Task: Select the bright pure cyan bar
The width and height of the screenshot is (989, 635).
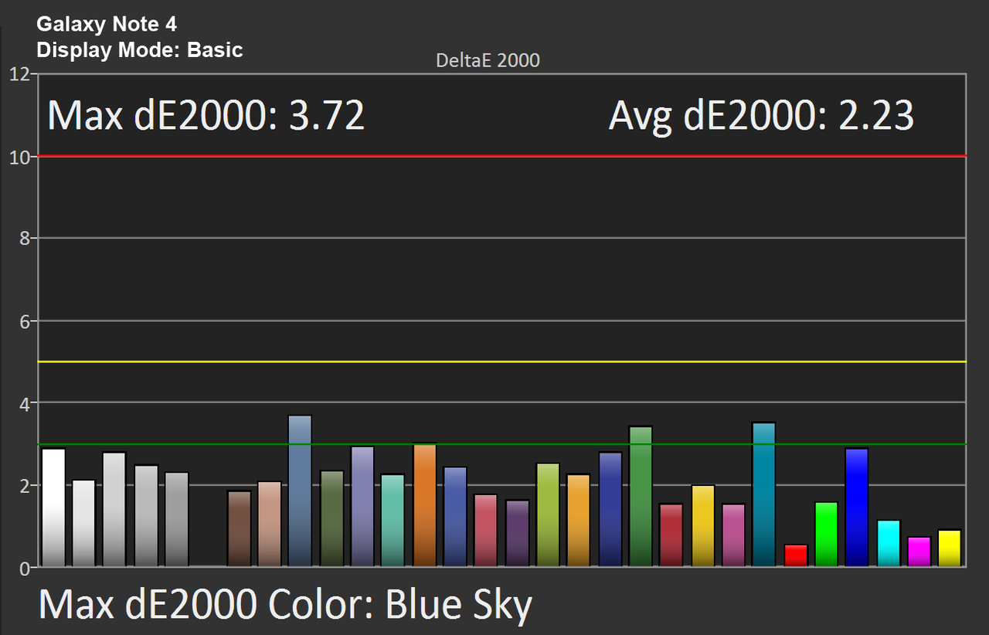Action: point(889,544)
